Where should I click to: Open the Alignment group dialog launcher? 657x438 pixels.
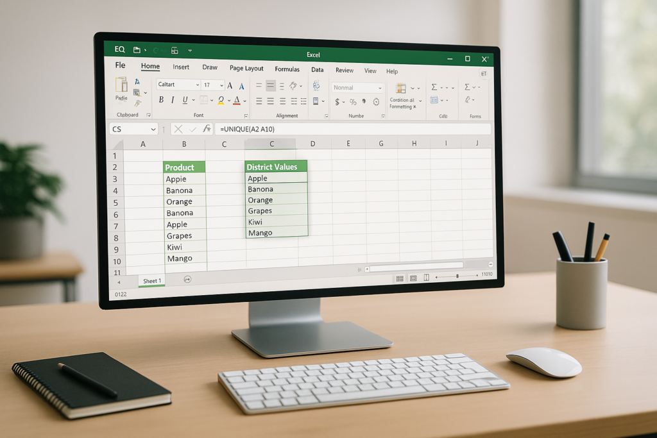[x=326, y=117]
